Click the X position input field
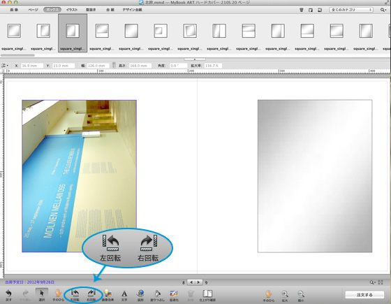This screenshot has height=304, width=391. click(x=32, y=66)
